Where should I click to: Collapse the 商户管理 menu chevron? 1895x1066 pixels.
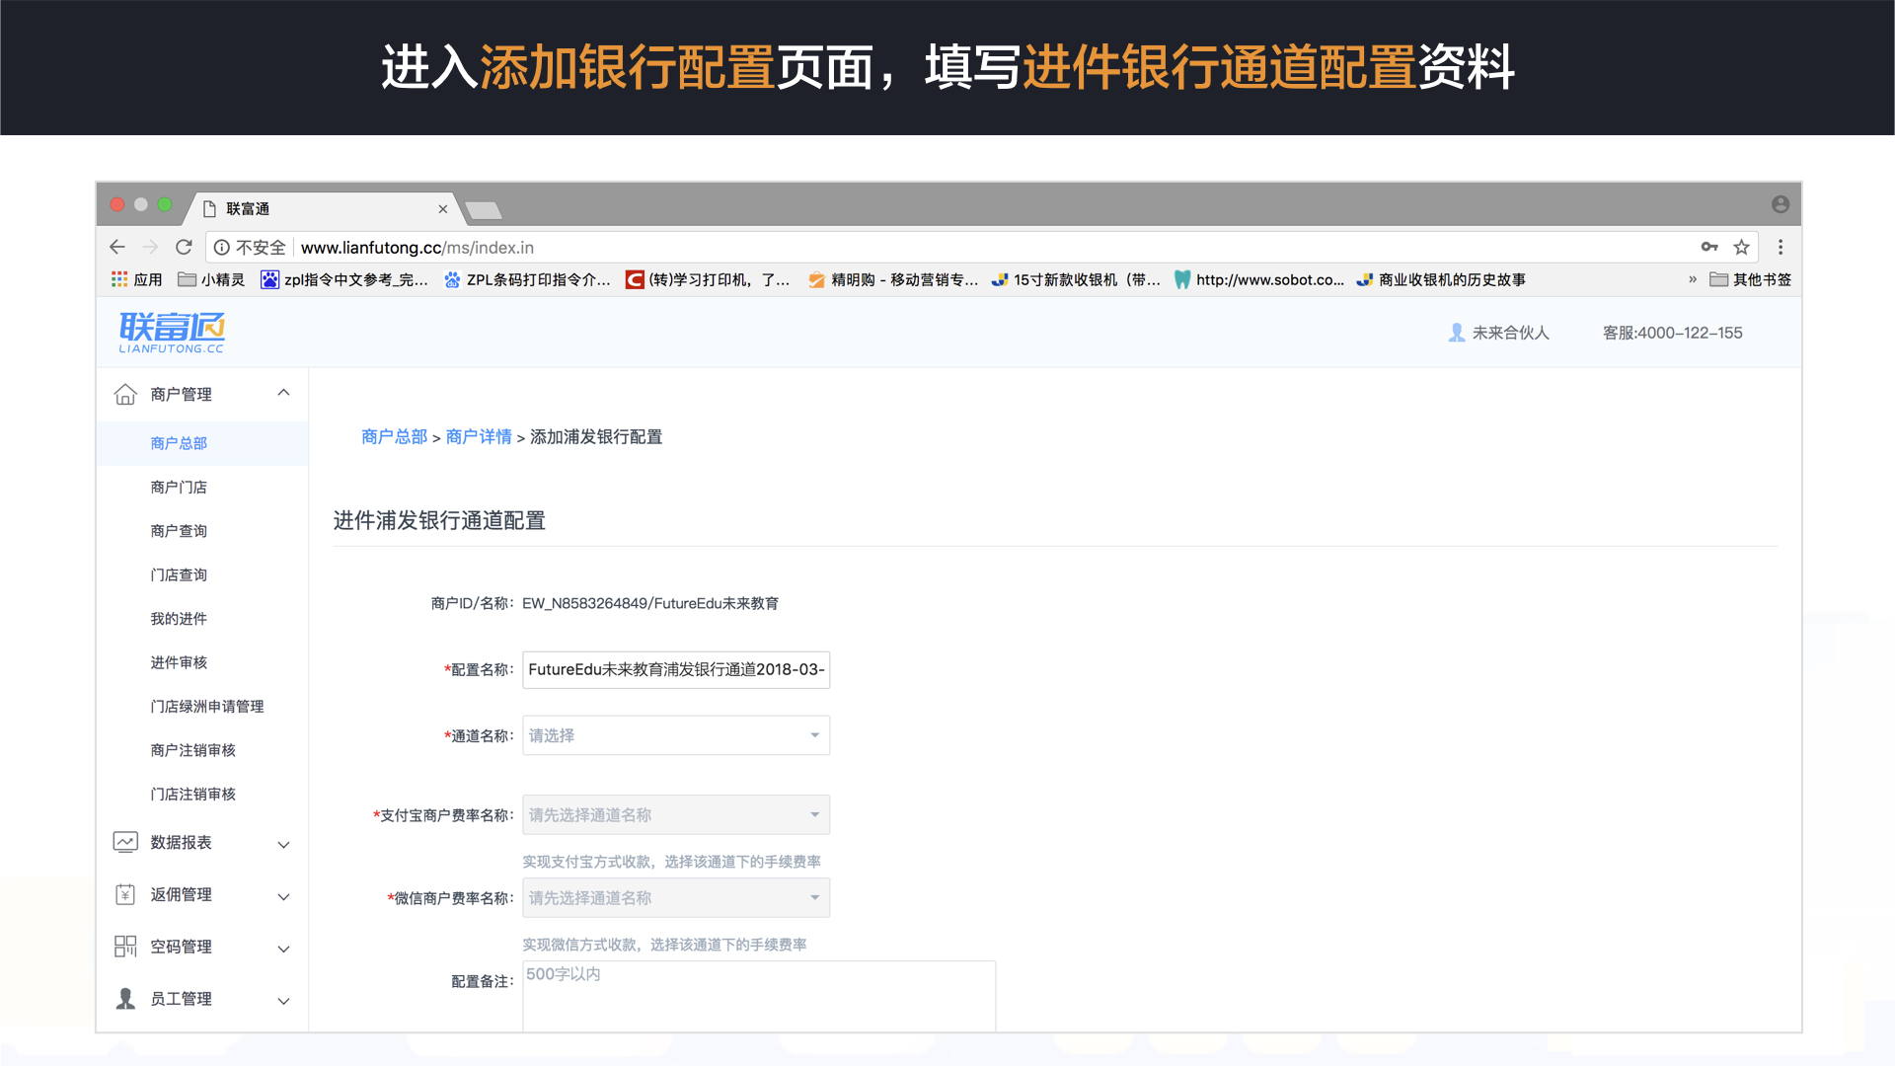[283, 393]
